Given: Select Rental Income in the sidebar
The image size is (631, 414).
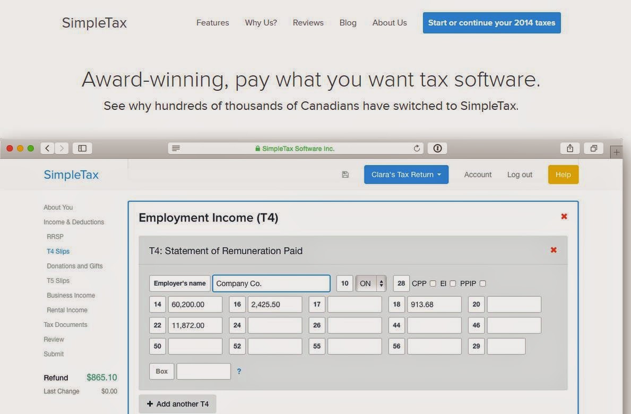Looking at the screenshot, I should point(67,310).
